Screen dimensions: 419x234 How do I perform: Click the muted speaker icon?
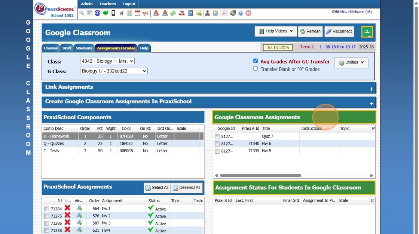pos(122,13)
